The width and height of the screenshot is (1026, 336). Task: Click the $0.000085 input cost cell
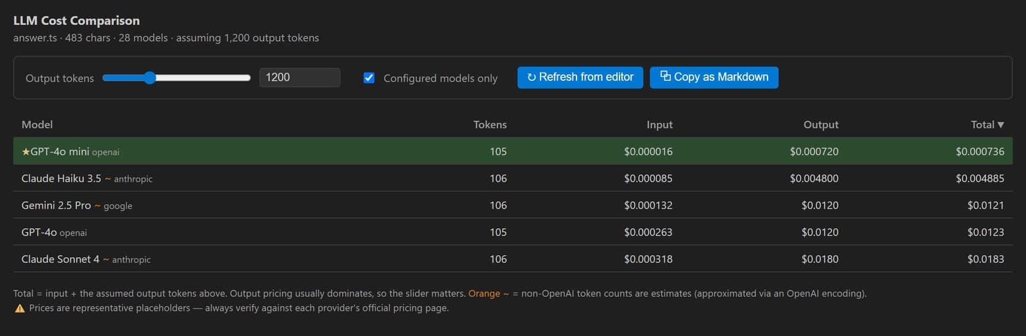[x=648, y=178]
